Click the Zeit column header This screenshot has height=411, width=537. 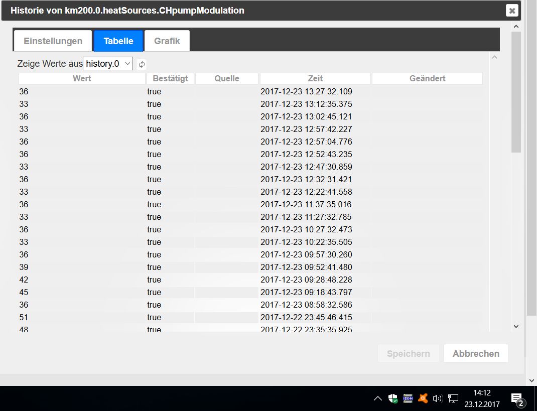coord(315,78)
